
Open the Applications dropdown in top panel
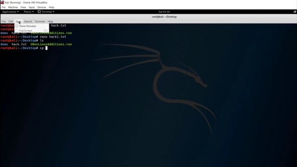point(10,12)
